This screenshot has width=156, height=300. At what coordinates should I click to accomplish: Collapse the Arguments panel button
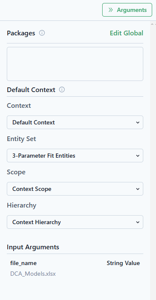(127, 10)
